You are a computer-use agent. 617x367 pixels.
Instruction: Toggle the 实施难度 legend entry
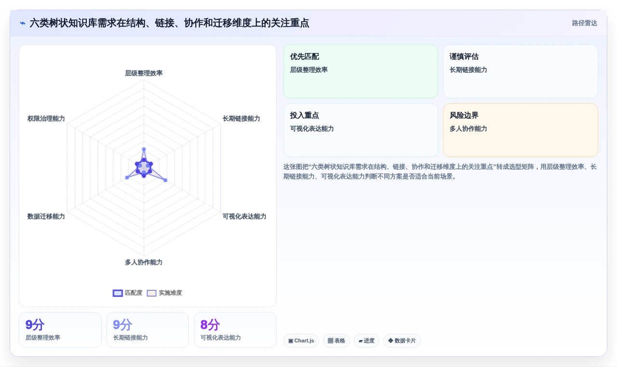coord(164,293)
